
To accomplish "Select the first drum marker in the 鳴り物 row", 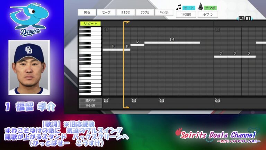I will coord(106,100).
